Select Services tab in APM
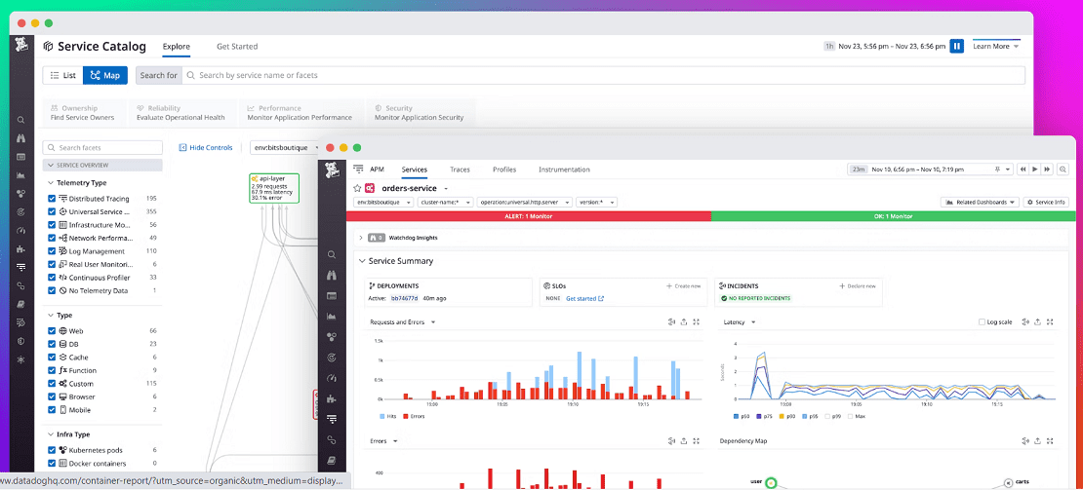1083x490 pixels. click(x=415, y=169)
